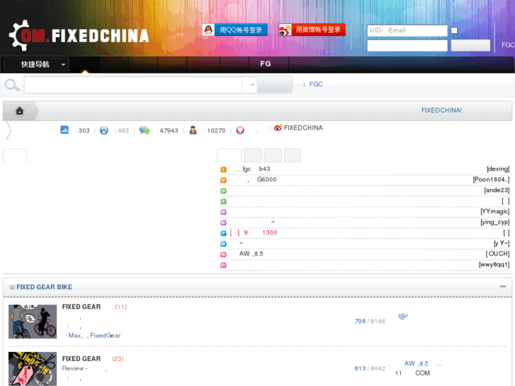The height and width of the screenshot is (386, 515).
Task: Click rank 1 icon beside fgc b43 thread
Action: [x=223, y=169]
